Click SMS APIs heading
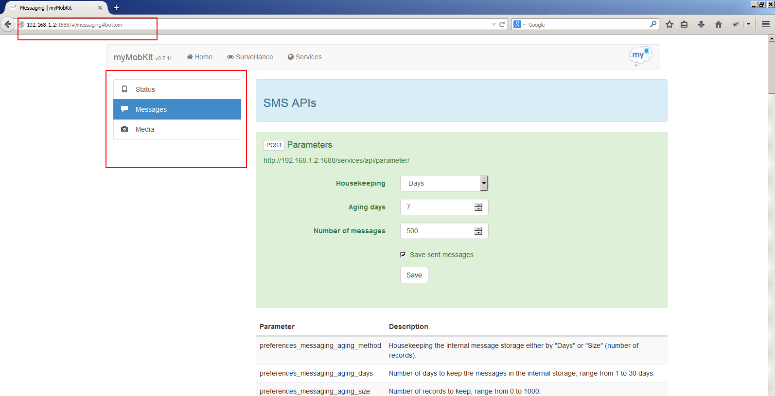This screenshot has width=775, height=396. pos(290,103)
